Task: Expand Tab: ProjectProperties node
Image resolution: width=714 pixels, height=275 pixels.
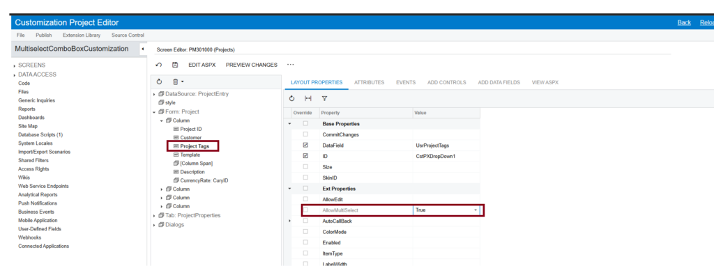Action: [154, 215]
